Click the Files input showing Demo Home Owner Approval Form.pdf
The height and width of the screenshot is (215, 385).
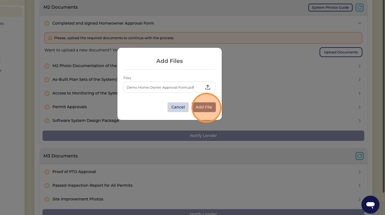[169, 87]
